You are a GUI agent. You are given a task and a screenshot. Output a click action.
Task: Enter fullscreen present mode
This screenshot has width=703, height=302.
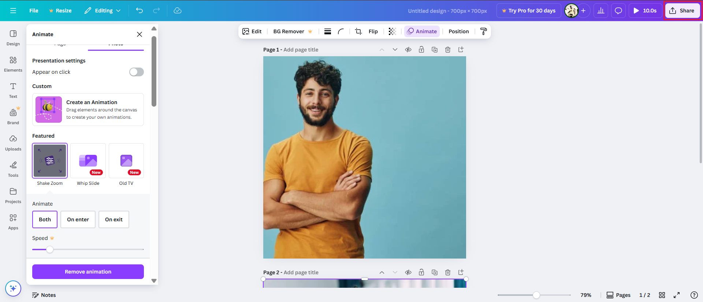pyautogui.click(x=677, y=295)
